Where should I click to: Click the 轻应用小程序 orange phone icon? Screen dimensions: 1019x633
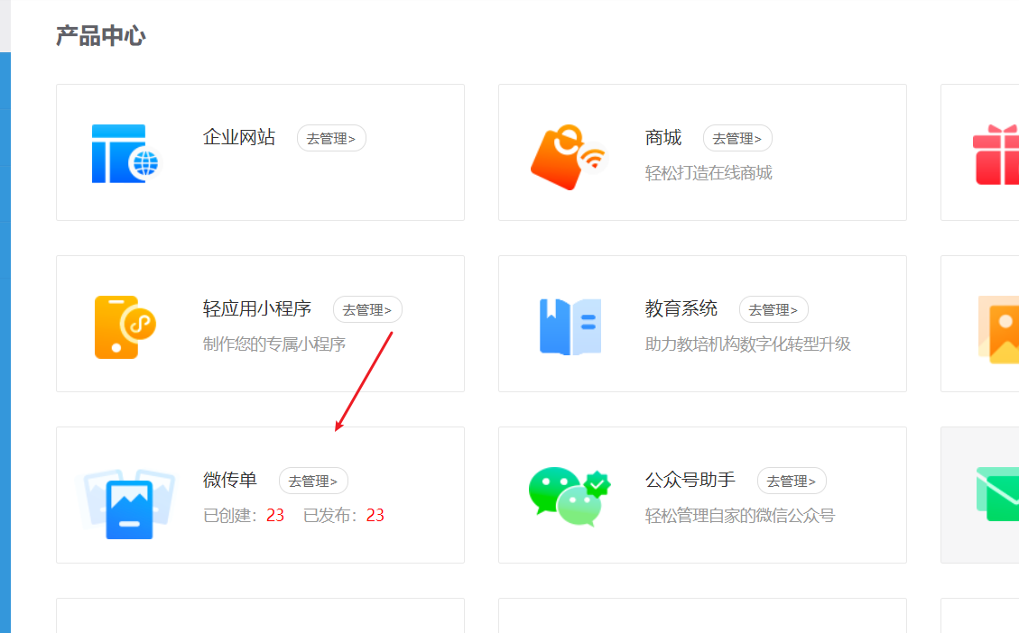pyautogui.click(x=125, y=327)
